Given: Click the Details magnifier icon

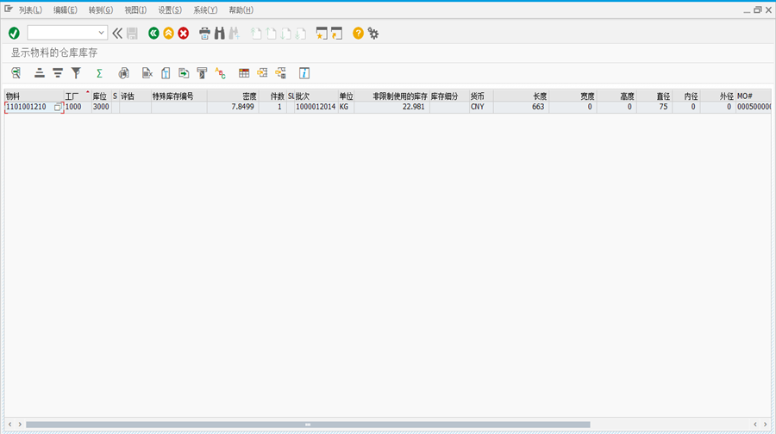Looking at the screenshot, I should [16, 73].
